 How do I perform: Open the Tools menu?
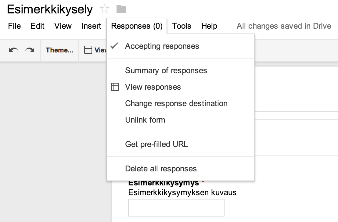tap(182, 26)
